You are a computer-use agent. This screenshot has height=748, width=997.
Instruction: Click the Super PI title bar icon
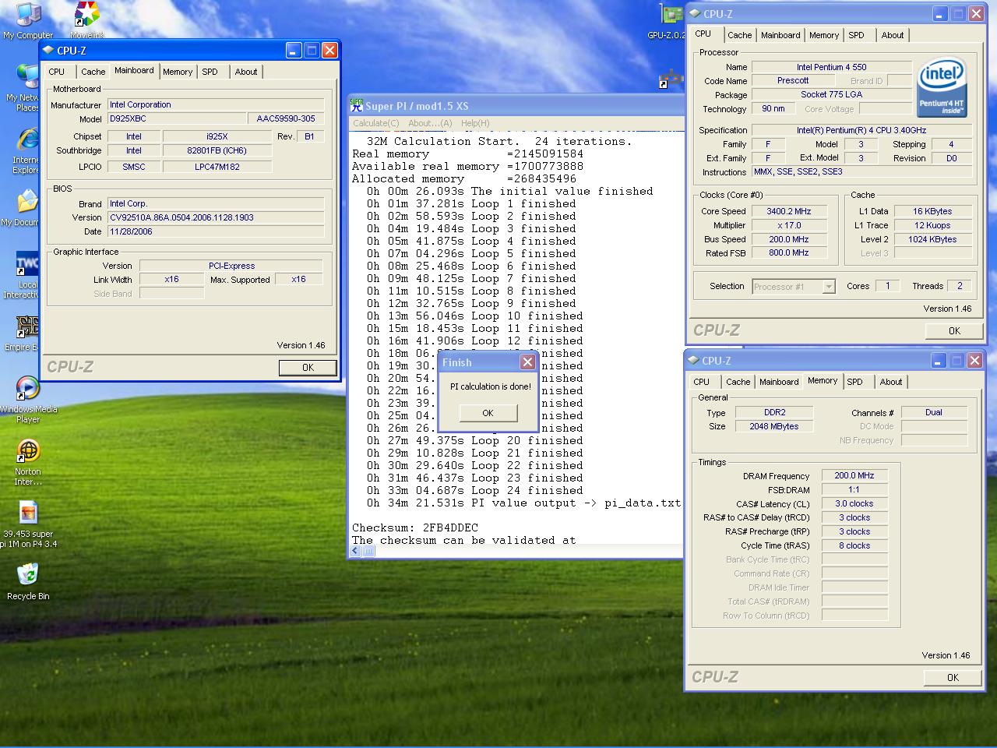point(357,105)
